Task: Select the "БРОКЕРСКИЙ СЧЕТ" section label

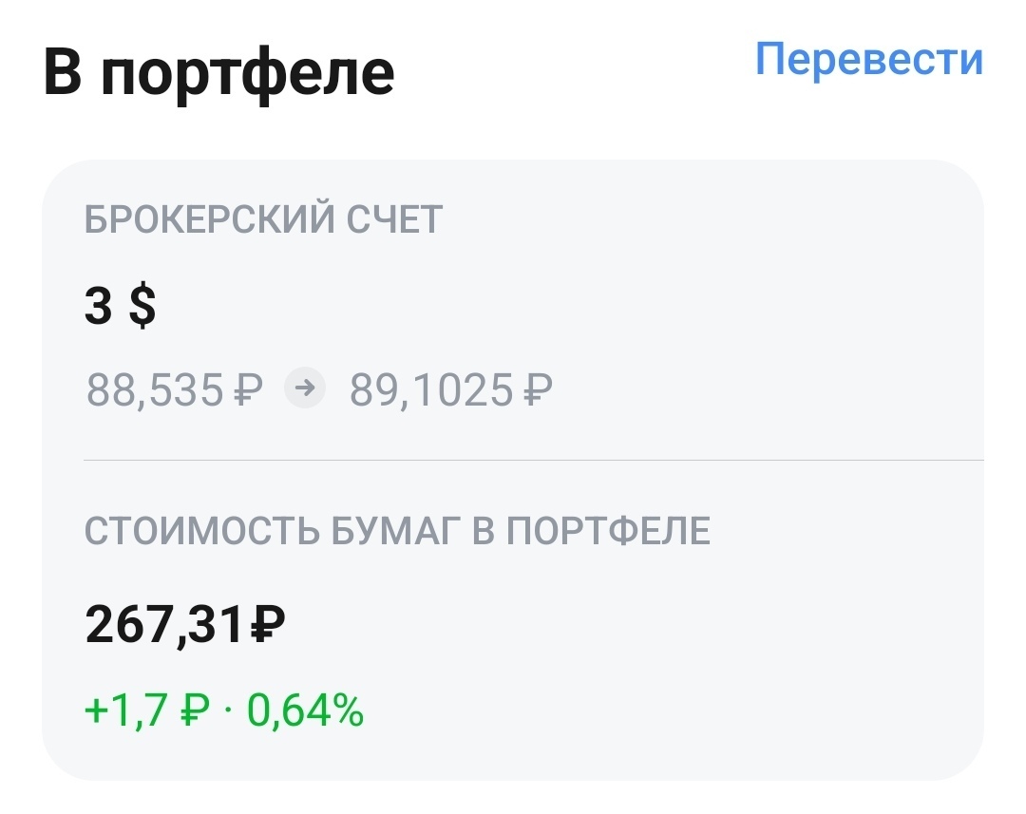Action: coord(264,220)
